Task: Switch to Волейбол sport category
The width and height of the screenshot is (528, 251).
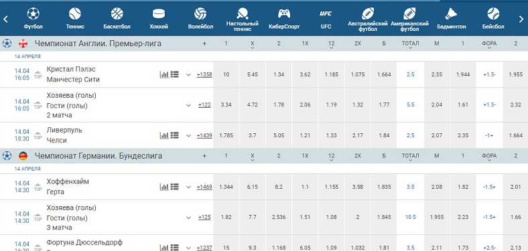Action: point(200,19)
